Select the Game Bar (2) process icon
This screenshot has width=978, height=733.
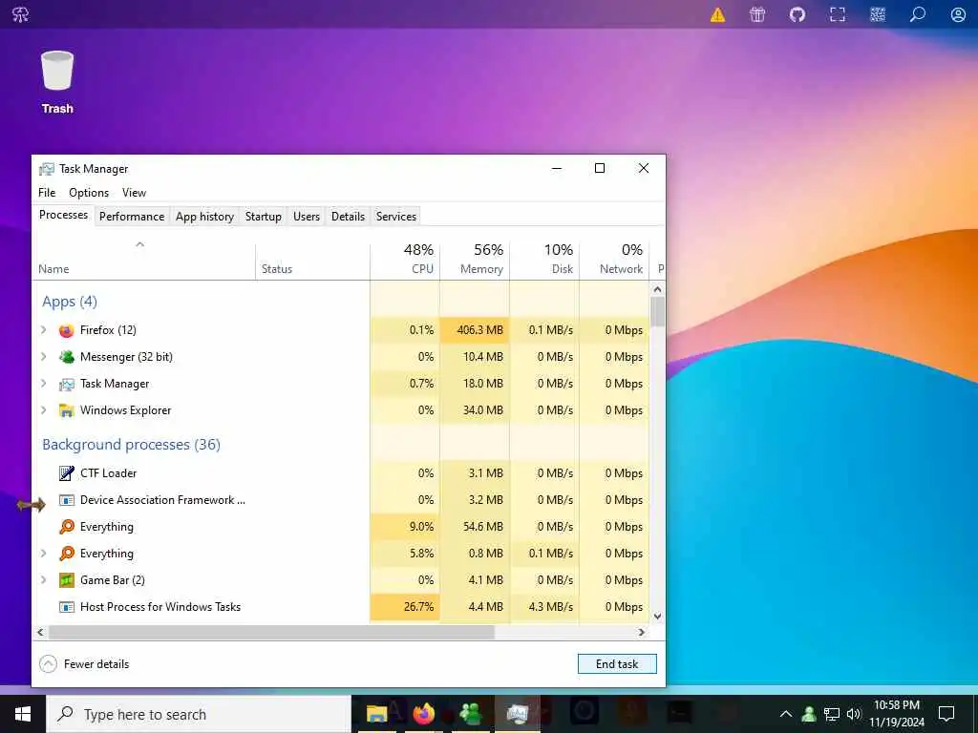pos(66,580)
